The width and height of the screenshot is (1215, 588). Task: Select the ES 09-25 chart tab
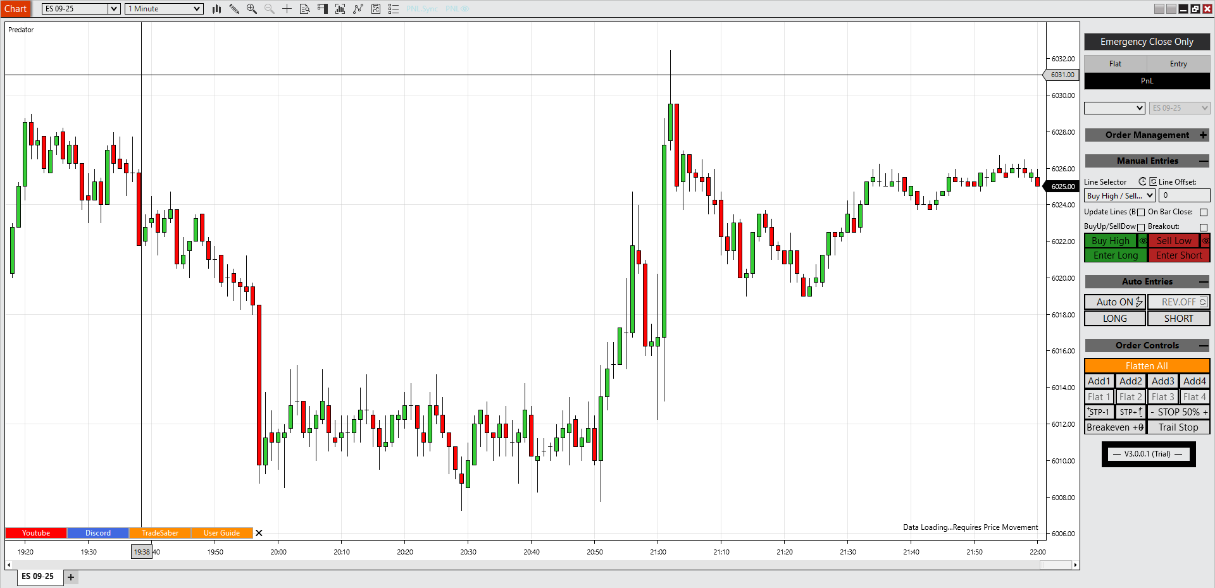pos(38,577)
